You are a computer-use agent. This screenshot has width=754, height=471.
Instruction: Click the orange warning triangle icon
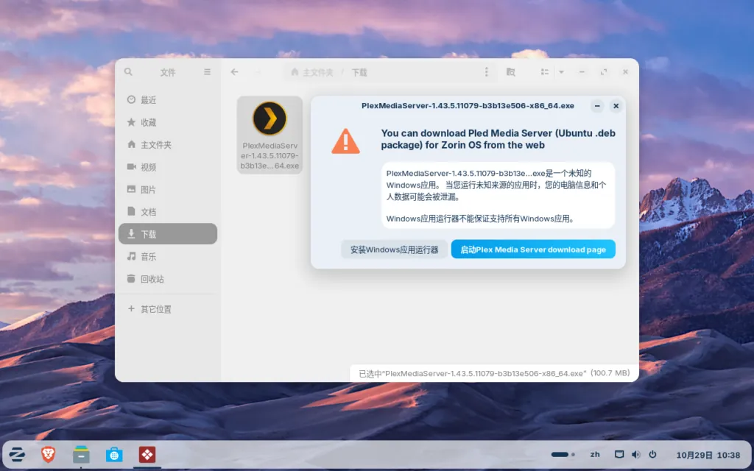[345, 141]
